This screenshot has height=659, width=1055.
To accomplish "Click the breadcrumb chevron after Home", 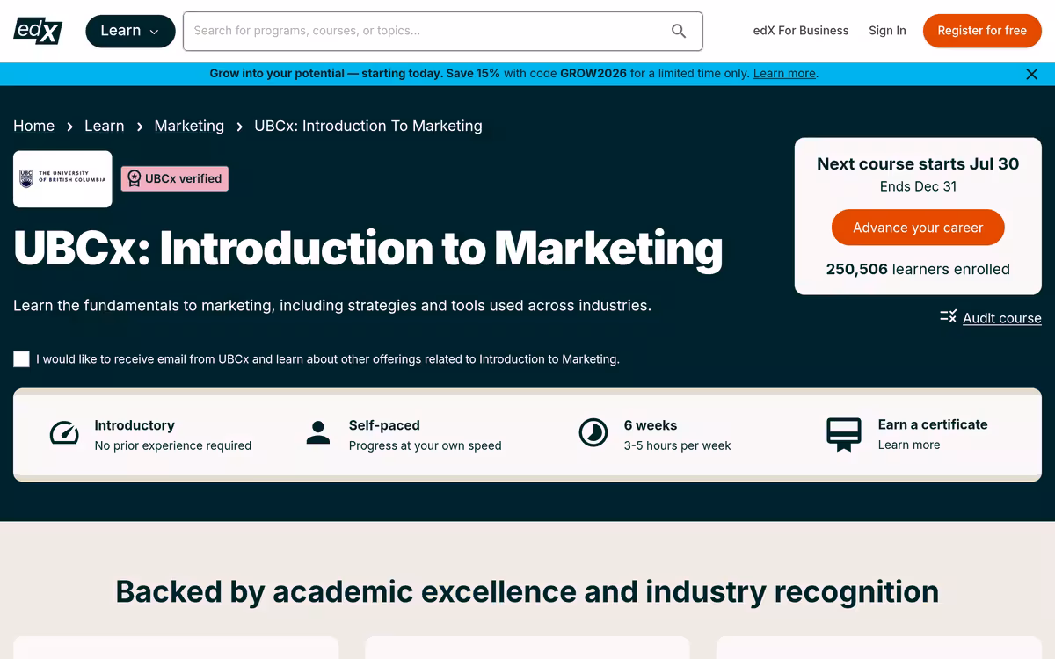I will point(69,127).
